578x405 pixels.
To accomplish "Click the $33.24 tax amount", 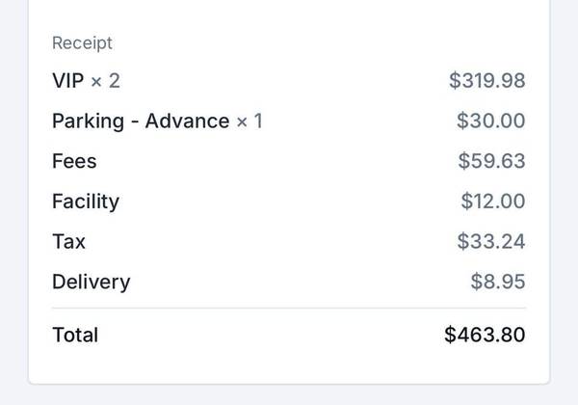I will coord(491,241).
